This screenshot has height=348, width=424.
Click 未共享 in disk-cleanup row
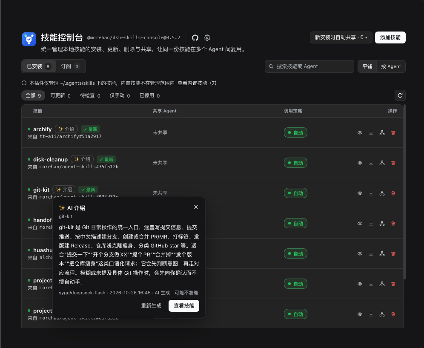click(160, 163)
